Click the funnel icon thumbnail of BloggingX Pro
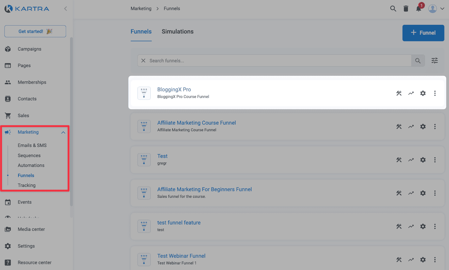This screenshot has width=449, height=270. 144,93
